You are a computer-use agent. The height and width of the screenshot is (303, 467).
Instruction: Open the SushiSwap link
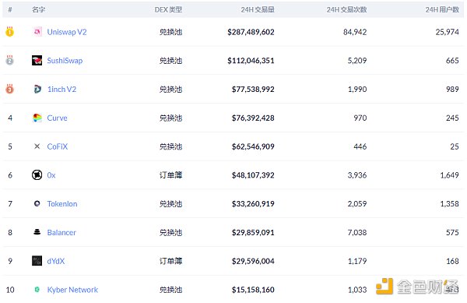[65, 61]
